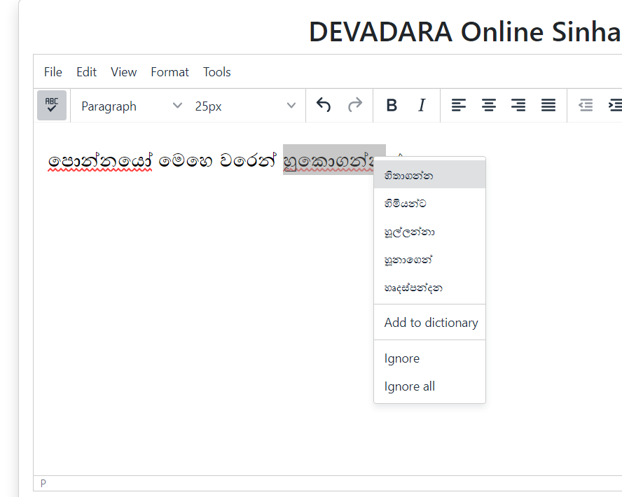
Task: Open the Paragraph format dropdown
Action: [131, 106]
